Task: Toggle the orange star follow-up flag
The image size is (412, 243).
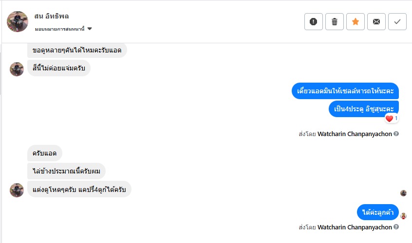Action: (x=356, y=21)
